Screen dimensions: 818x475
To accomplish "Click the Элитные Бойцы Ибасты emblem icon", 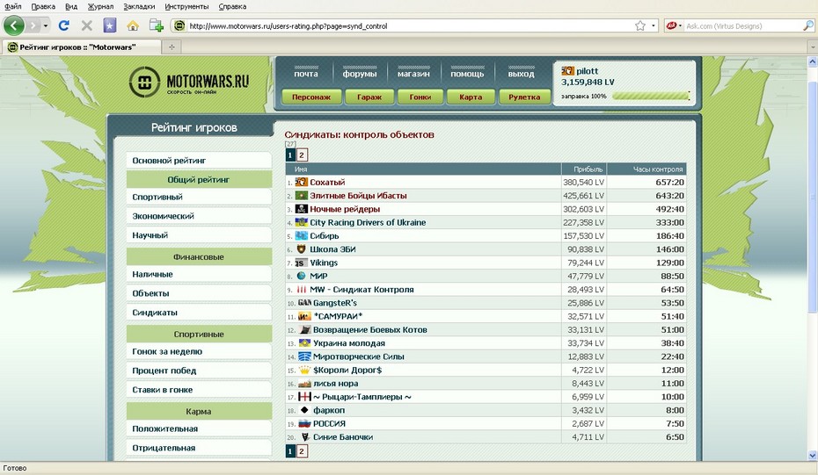I will [x=302, y=195].
